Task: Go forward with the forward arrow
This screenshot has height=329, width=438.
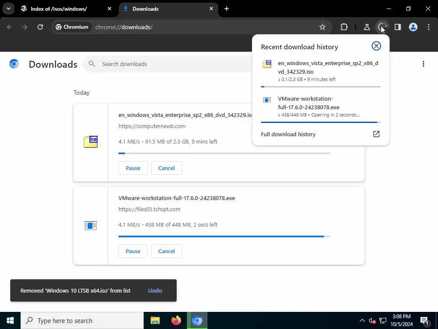Action: [x=25, y=27]
